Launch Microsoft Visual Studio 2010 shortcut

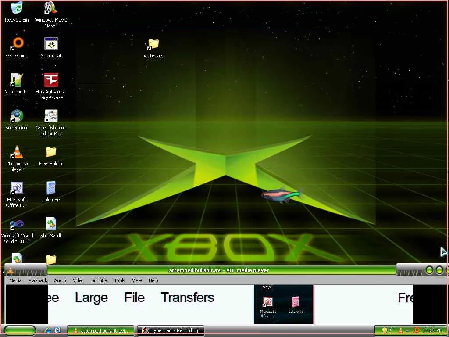pos(17,230)
